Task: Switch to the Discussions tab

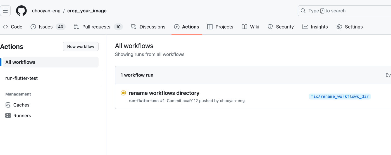Action: 148,27
